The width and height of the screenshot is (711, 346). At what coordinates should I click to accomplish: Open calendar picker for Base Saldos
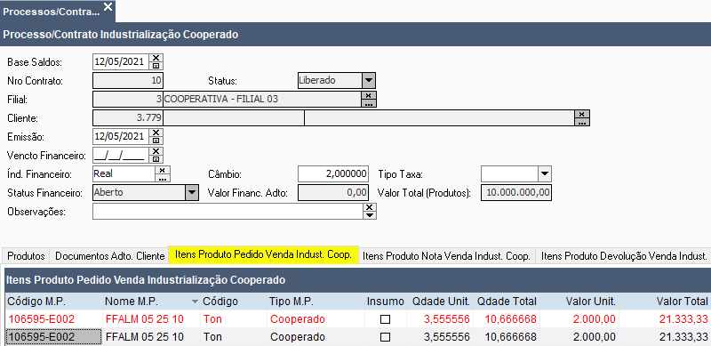click(x=156, y=66)
